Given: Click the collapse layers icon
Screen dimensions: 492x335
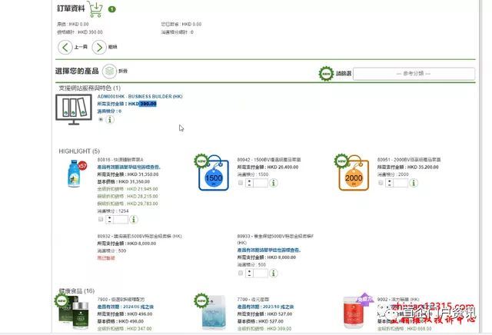Looking at the screenshot, I should 109,71.
